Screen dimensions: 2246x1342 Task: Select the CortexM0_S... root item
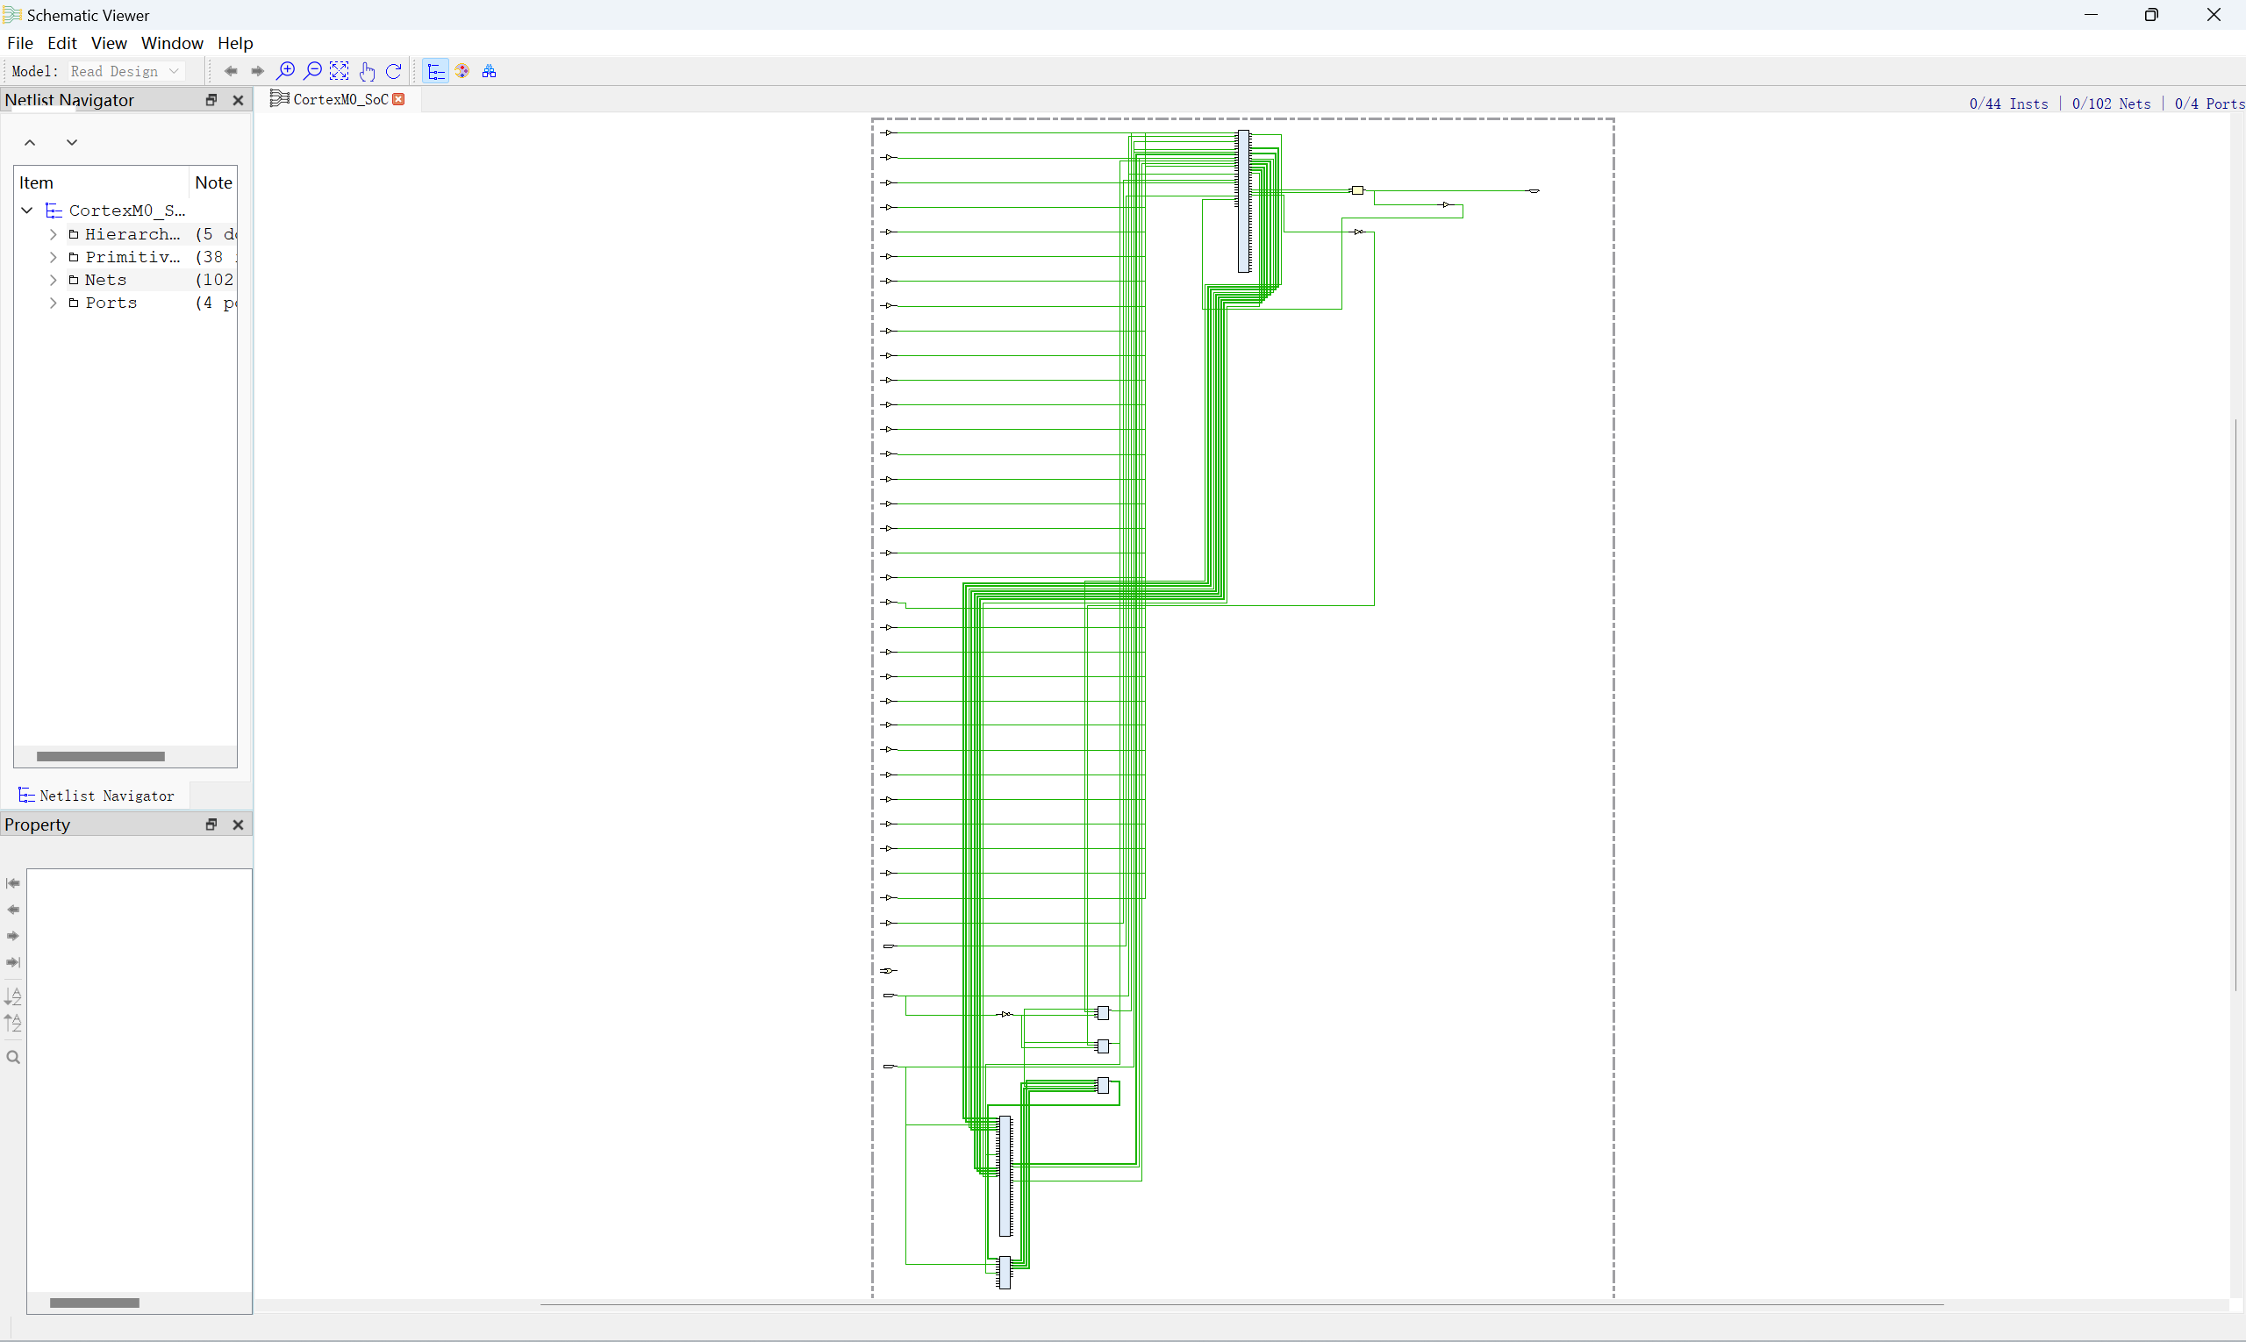(126, 211)
